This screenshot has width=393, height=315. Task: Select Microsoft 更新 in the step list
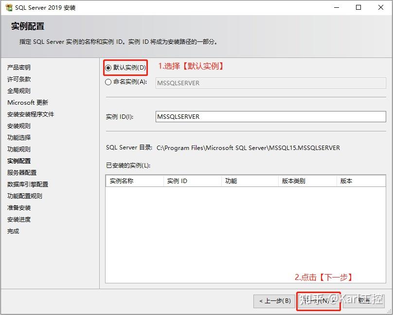pyautogui.click(x=28, y=103)
